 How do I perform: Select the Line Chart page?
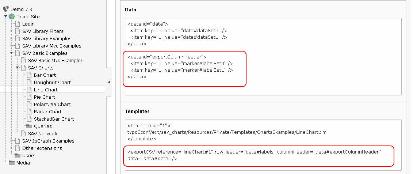[x=46, y=90]
